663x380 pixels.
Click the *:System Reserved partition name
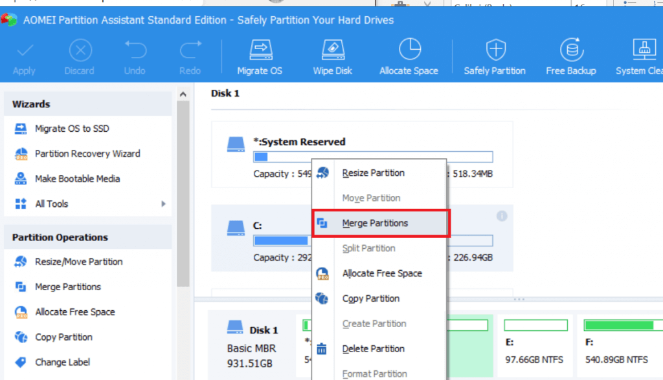[299, 142]
